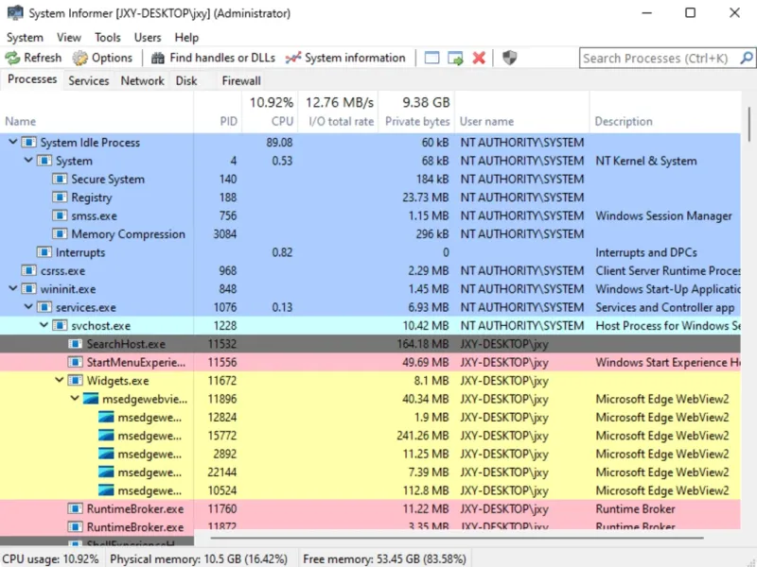Click the magnifier icon in search box

(747, 58)
